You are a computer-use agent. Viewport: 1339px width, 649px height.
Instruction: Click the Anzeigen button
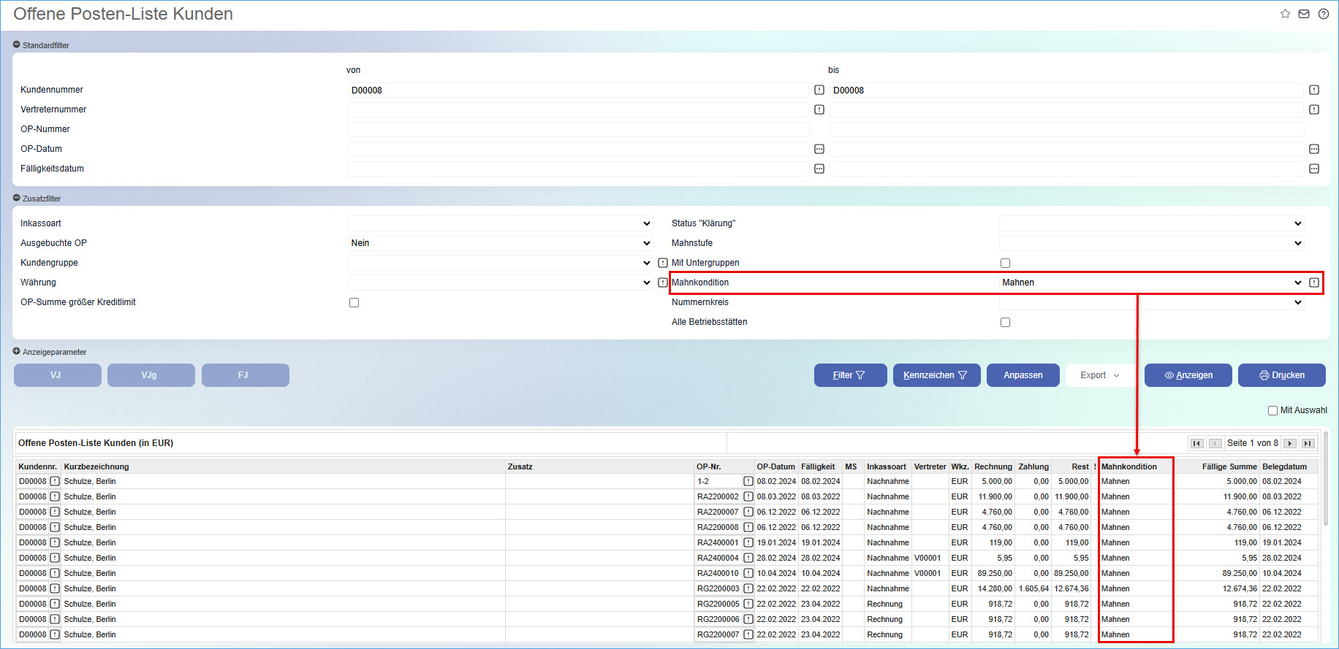pyautogui.click(x=1188, y=375)
